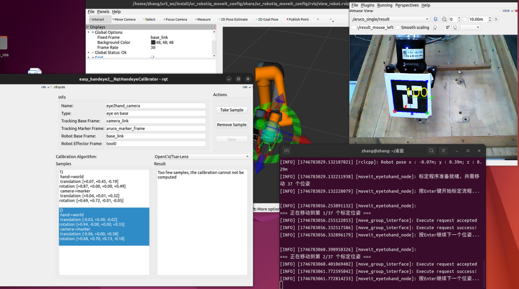Expand the Global Status tree item
This screenshot has width=519, height=289.
pyautogui.click(x=89, y=53)
